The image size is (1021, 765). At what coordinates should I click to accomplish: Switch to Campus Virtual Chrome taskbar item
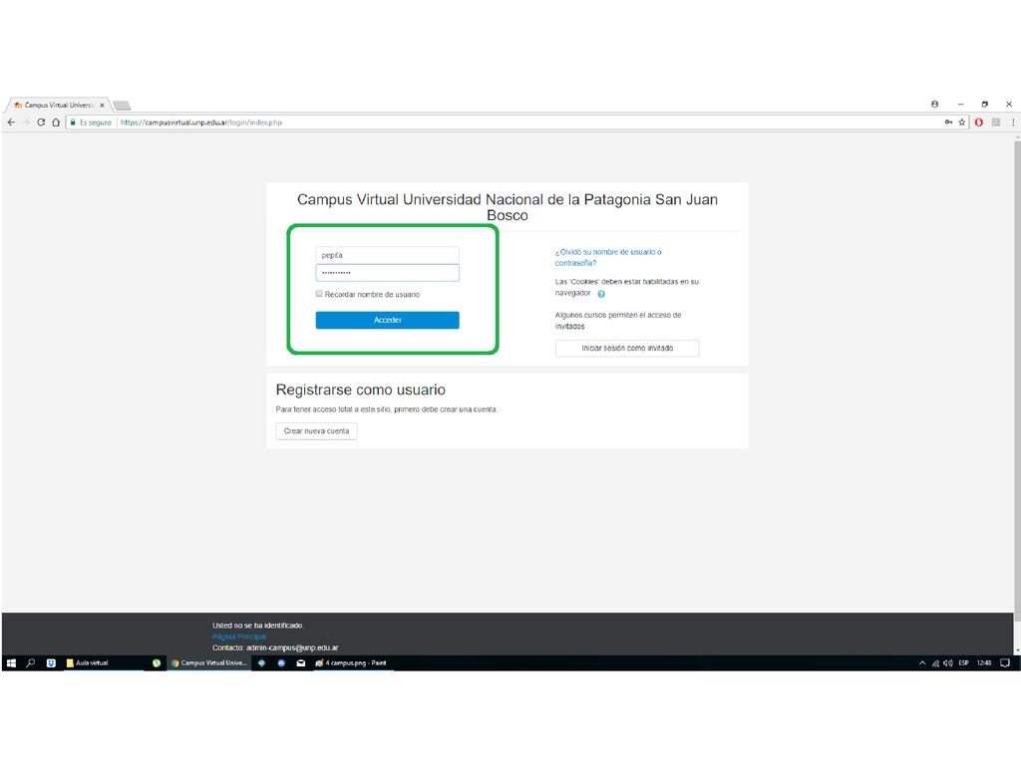pos(209,662)
